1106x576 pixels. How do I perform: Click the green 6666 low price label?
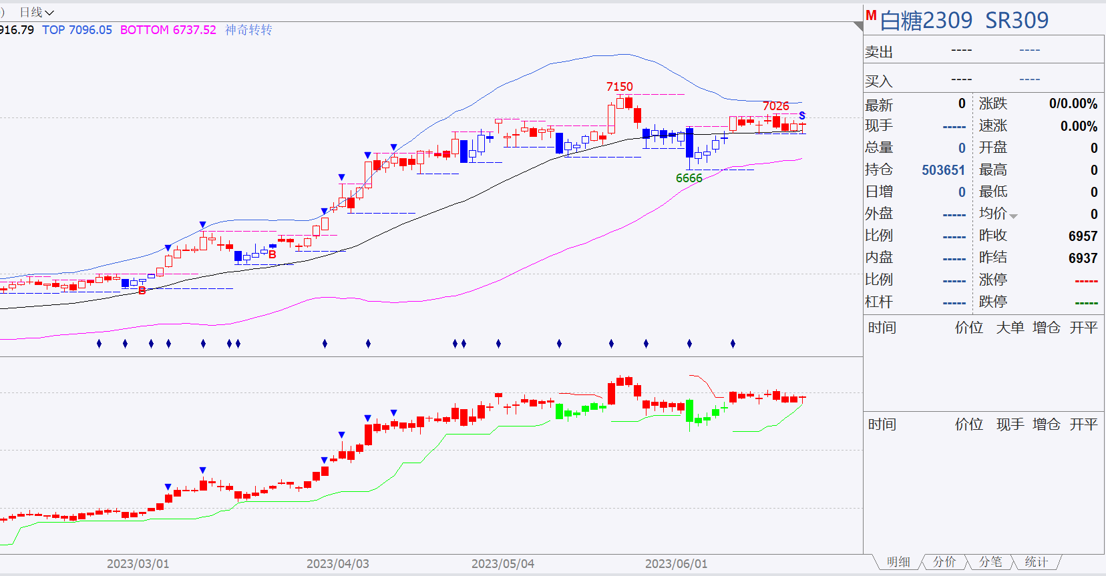pyautogui.click(x=689, y=178)
